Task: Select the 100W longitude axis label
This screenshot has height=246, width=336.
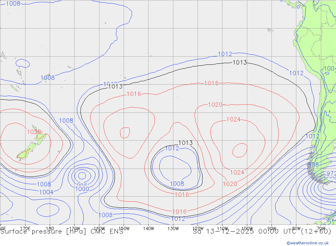Action: [247, 229]
